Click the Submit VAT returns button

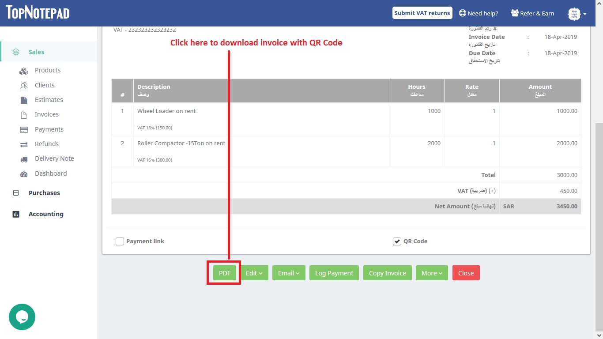pos(422,12)
